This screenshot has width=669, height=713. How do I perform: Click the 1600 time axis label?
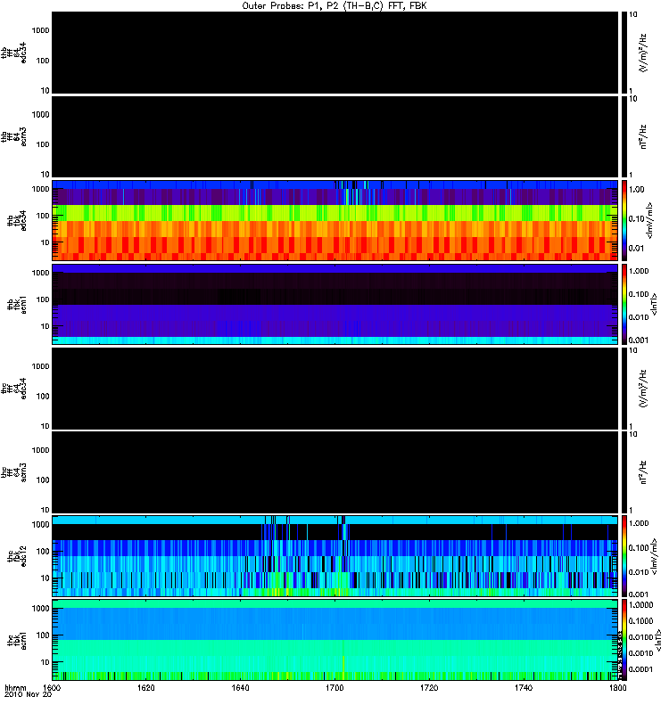coord(52,687)
